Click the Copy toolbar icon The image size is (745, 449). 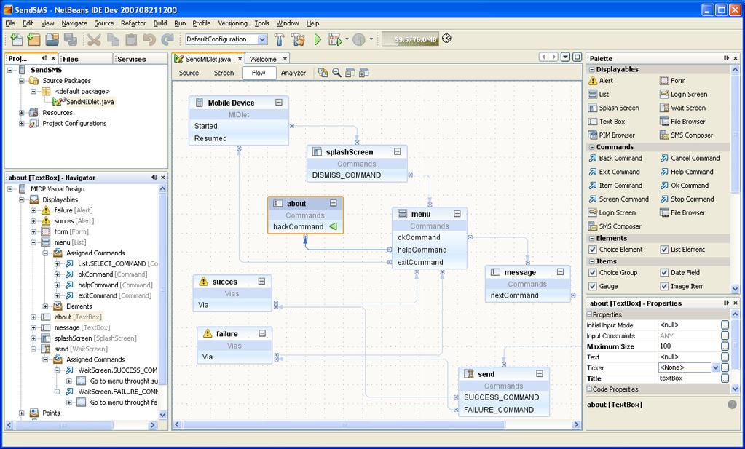coord(113,39)
